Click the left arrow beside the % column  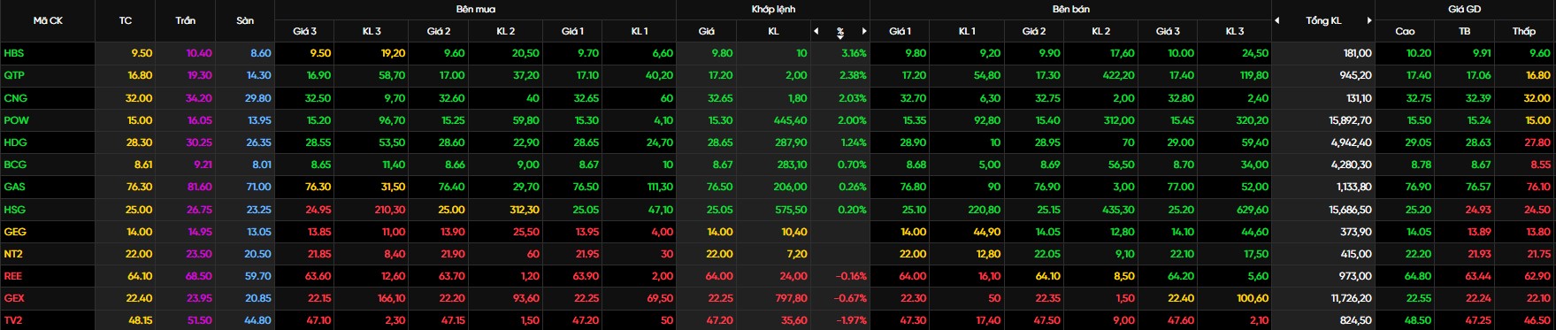pos(816,31)
